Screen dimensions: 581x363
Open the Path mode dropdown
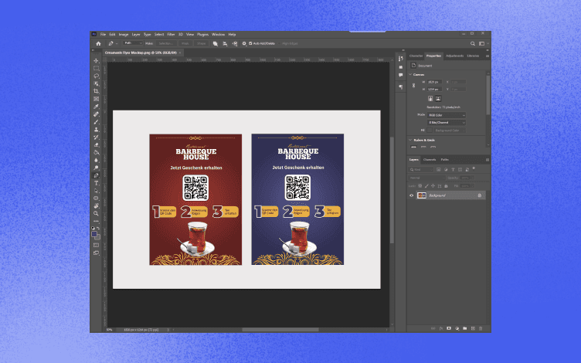coord(133,43)
